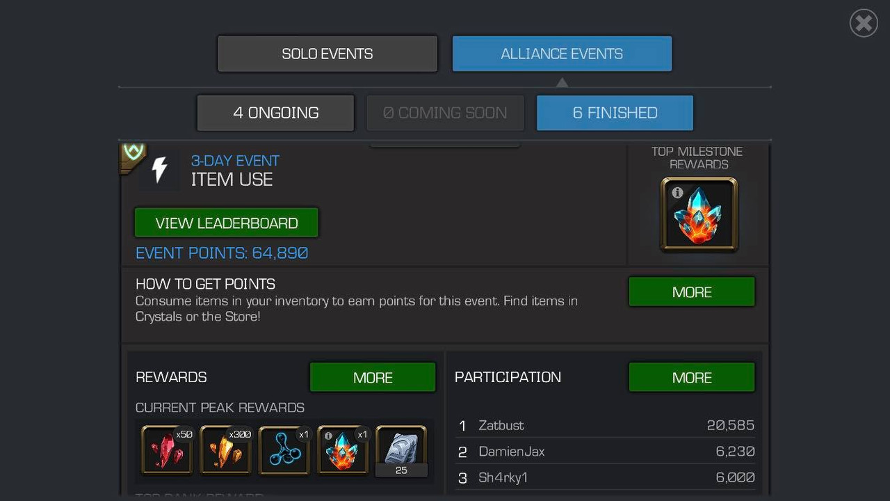The width and height of the screenshot is (890, 501).
Task: Switch to the Solo Events tab
Action: [327, 54]
